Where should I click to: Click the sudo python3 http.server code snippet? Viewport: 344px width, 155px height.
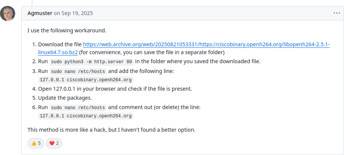[x=92, y=62]
